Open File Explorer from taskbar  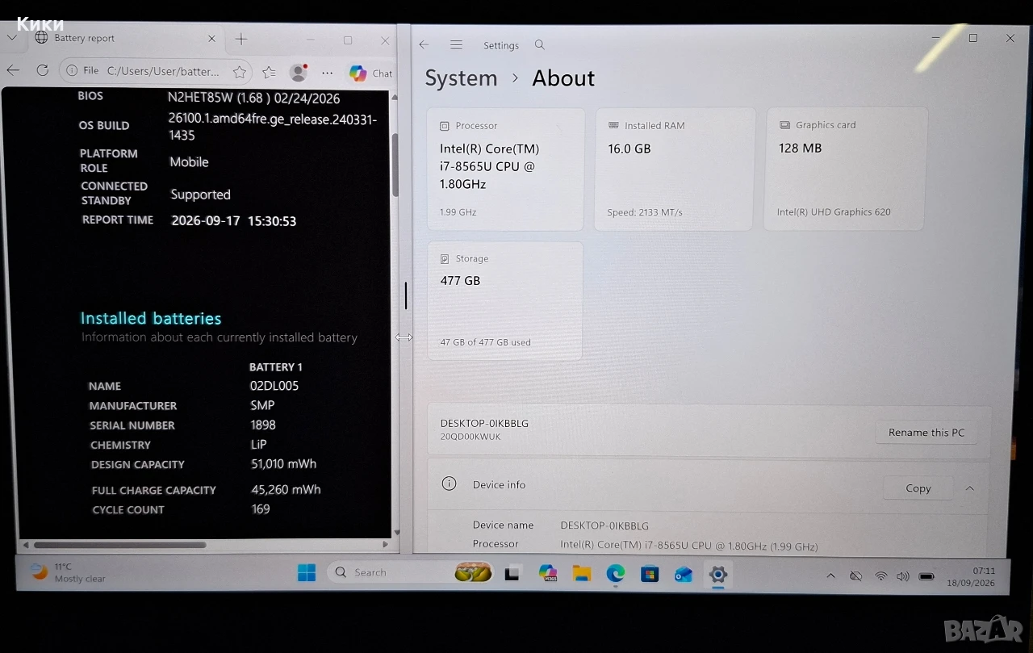[x=582, y=574]
